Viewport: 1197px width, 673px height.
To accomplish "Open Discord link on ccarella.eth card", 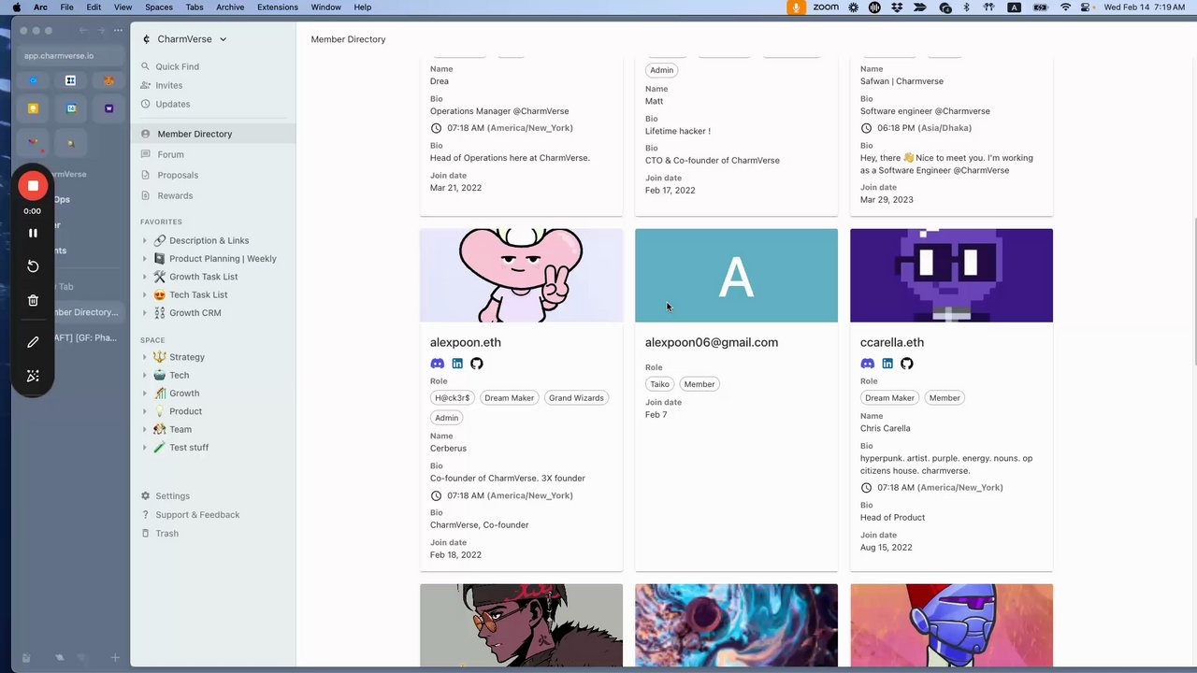I will tap(868, 364).
